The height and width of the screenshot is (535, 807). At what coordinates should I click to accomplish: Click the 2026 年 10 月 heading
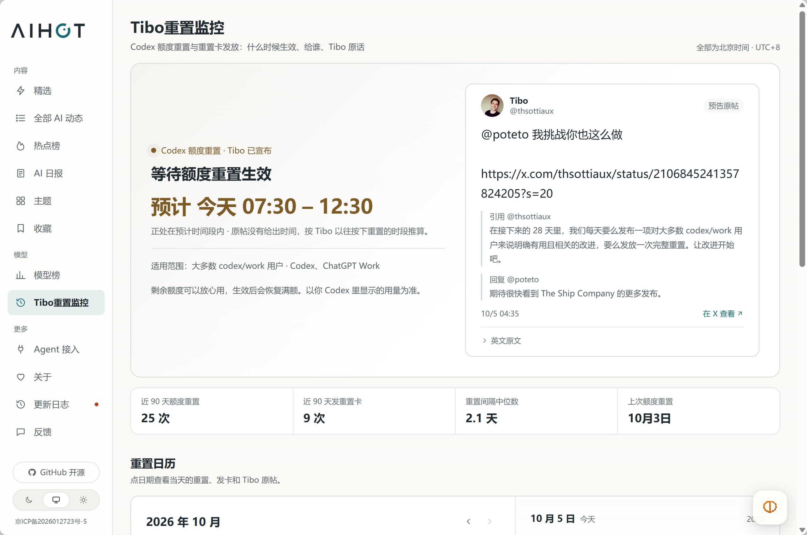coord(183,522)
